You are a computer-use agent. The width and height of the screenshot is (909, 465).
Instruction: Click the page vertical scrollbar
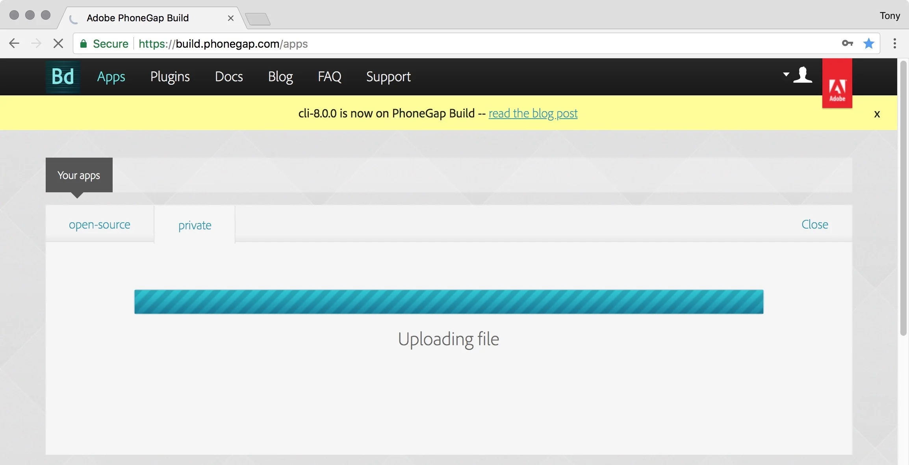coord(904,198)
